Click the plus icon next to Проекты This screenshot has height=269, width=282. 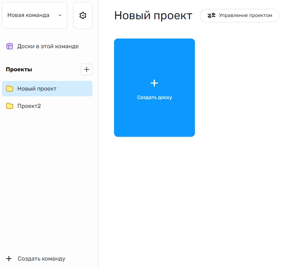[87, 69]
